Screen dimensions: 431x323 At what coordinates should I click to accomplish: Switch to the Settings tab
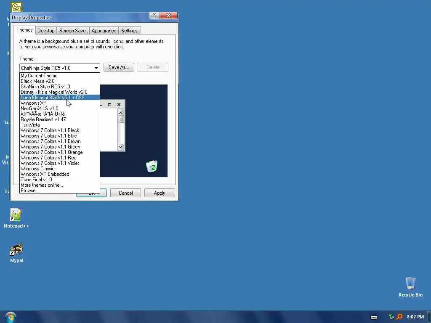(129, 30)
